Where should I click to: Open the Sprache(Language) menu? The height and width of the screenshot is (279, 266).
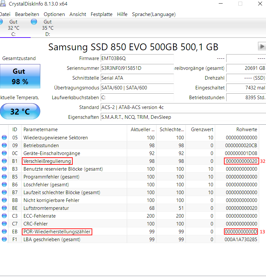tap(154, 14)
